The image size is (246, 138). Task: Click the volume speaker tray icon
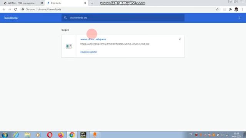click(223, 135)
